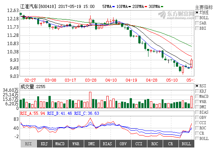215x149 pixels.
Task: Select the CCI sub-indicator radio
Action: point(197,123)
